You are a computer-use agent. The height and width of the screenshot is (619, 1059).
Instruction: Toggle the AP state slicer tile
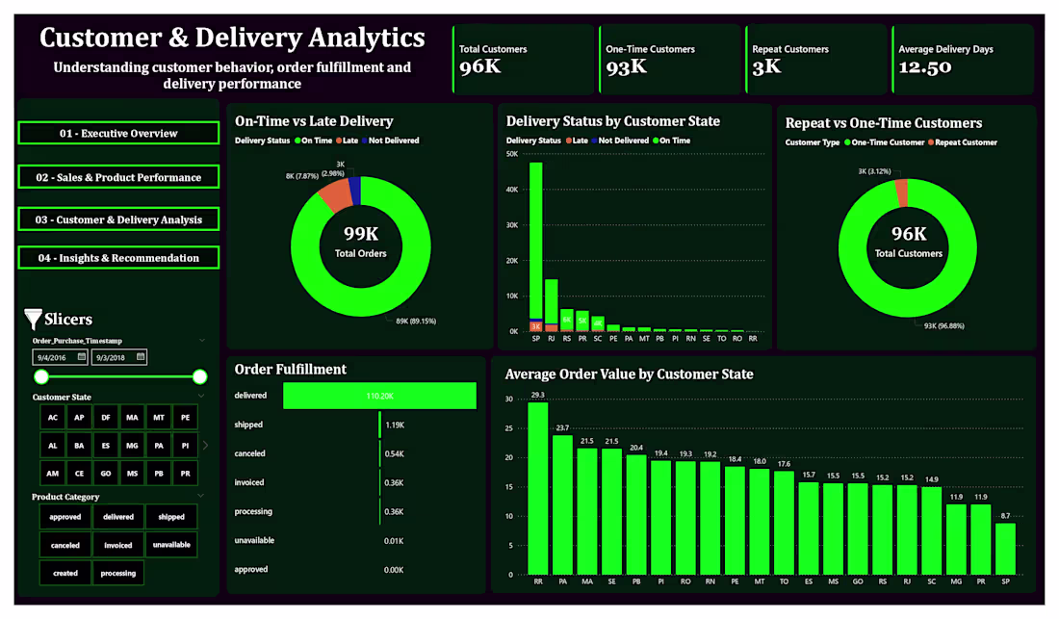tap(79, 417)
